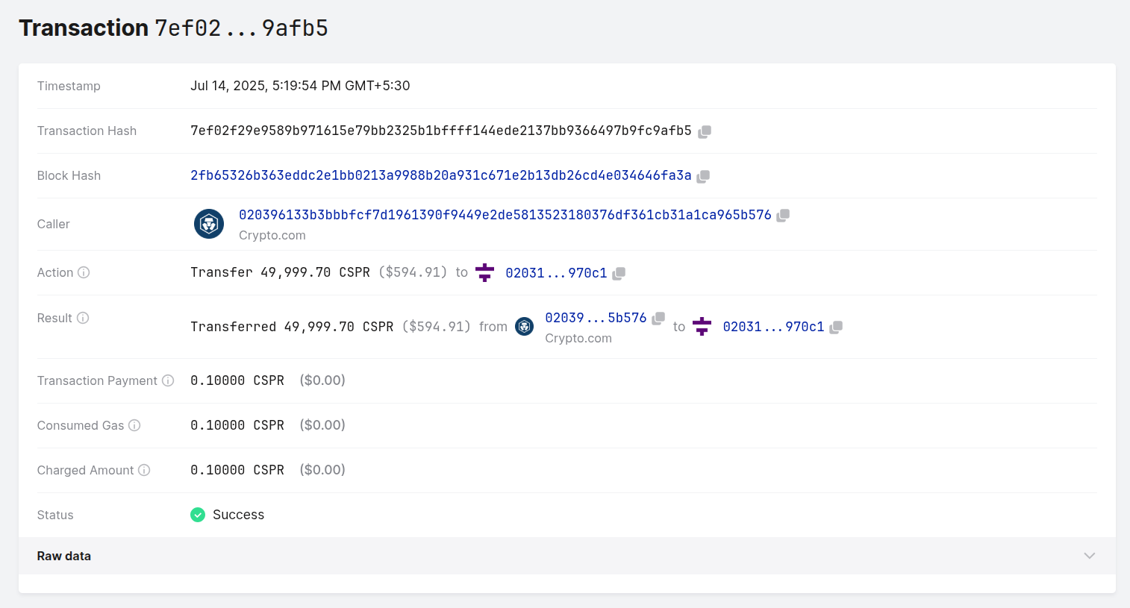
Task: Click Crypto.com label in Result row
Action: click(578, 338)
